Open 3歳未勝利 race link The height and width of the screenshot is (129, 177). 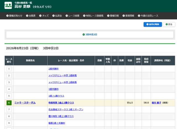coord(53,89)
